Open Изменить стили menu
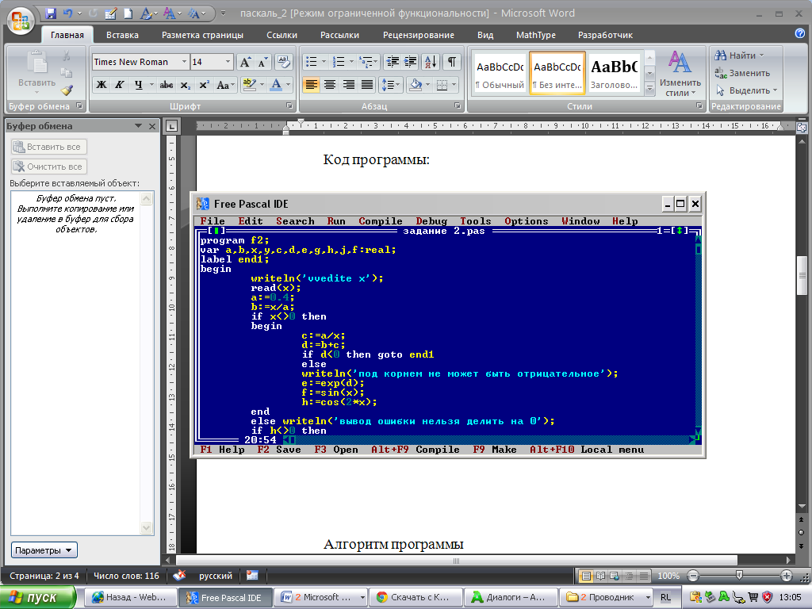The height and width of the screenshot is (609, 812). 680,74
